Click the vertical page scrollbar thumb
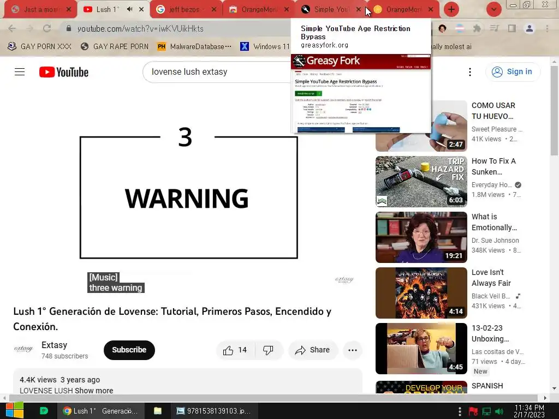This screenshot has height=419, width=559. [554, 110]
